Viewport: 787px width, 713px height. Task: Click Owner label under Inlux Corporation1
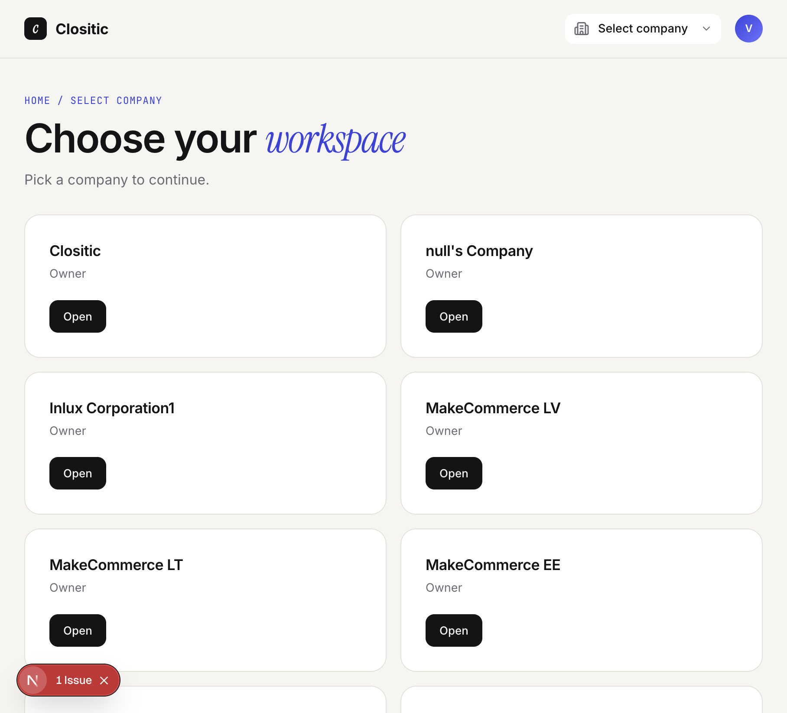(68, 431)
